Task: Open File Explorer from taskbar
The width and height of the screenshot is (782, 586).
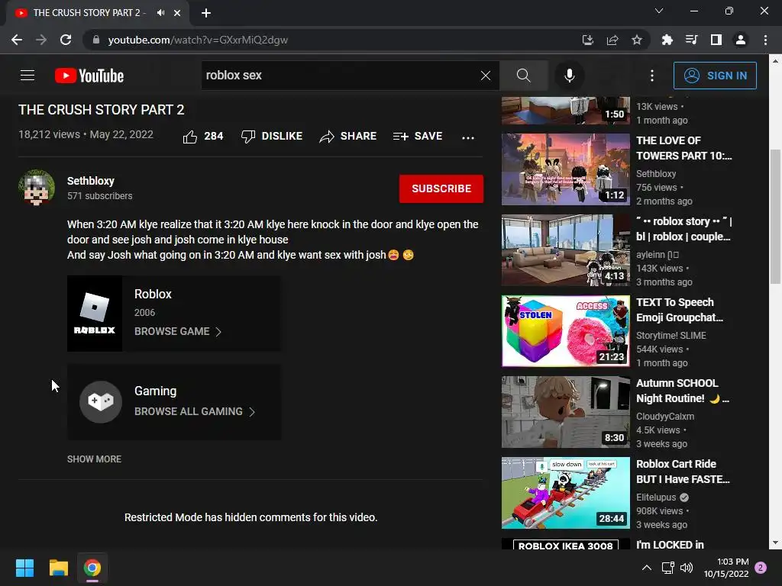Action: pos(58,568)
